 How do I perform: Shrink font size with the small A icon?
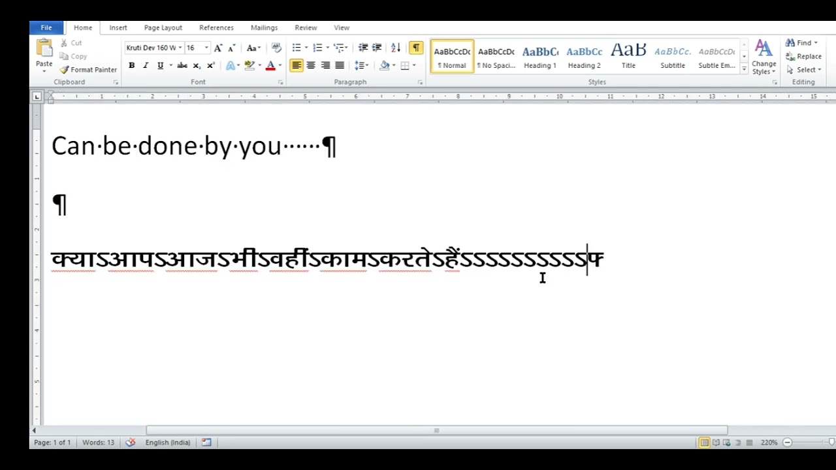232,48
